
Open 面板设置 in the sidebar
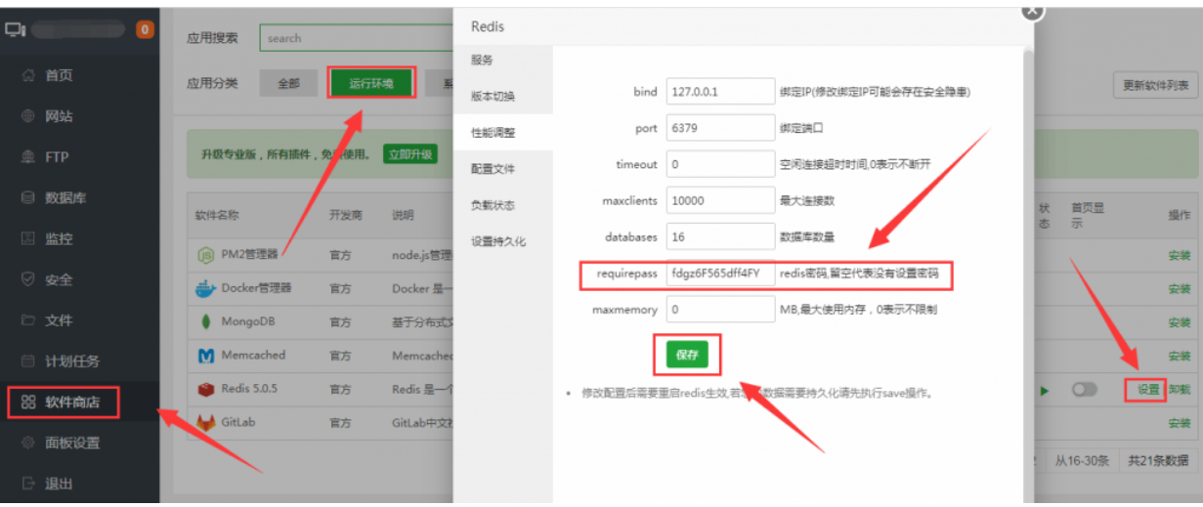[72, 443]
